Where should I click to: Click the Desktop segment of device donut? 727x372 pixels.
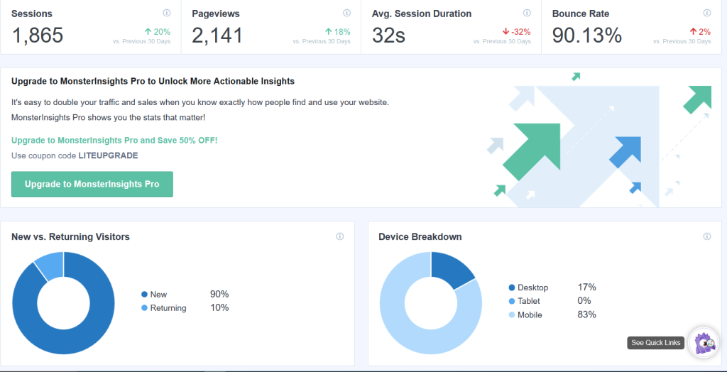(449, 270)
